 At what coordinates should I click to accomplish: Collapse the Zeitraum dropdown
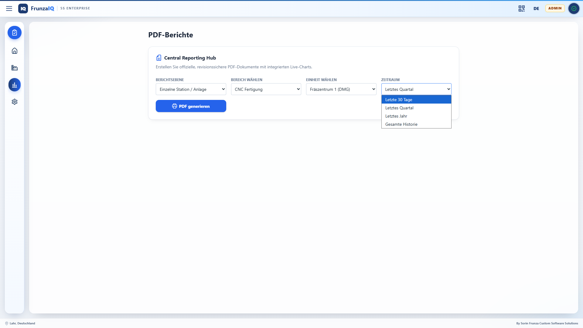coord(416,89)
